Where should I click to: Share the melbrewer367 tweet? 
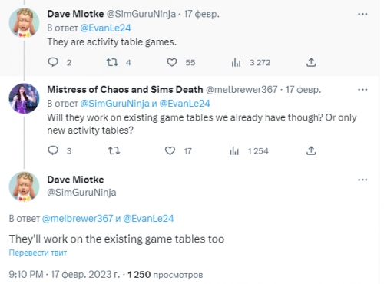pos(311,150)
